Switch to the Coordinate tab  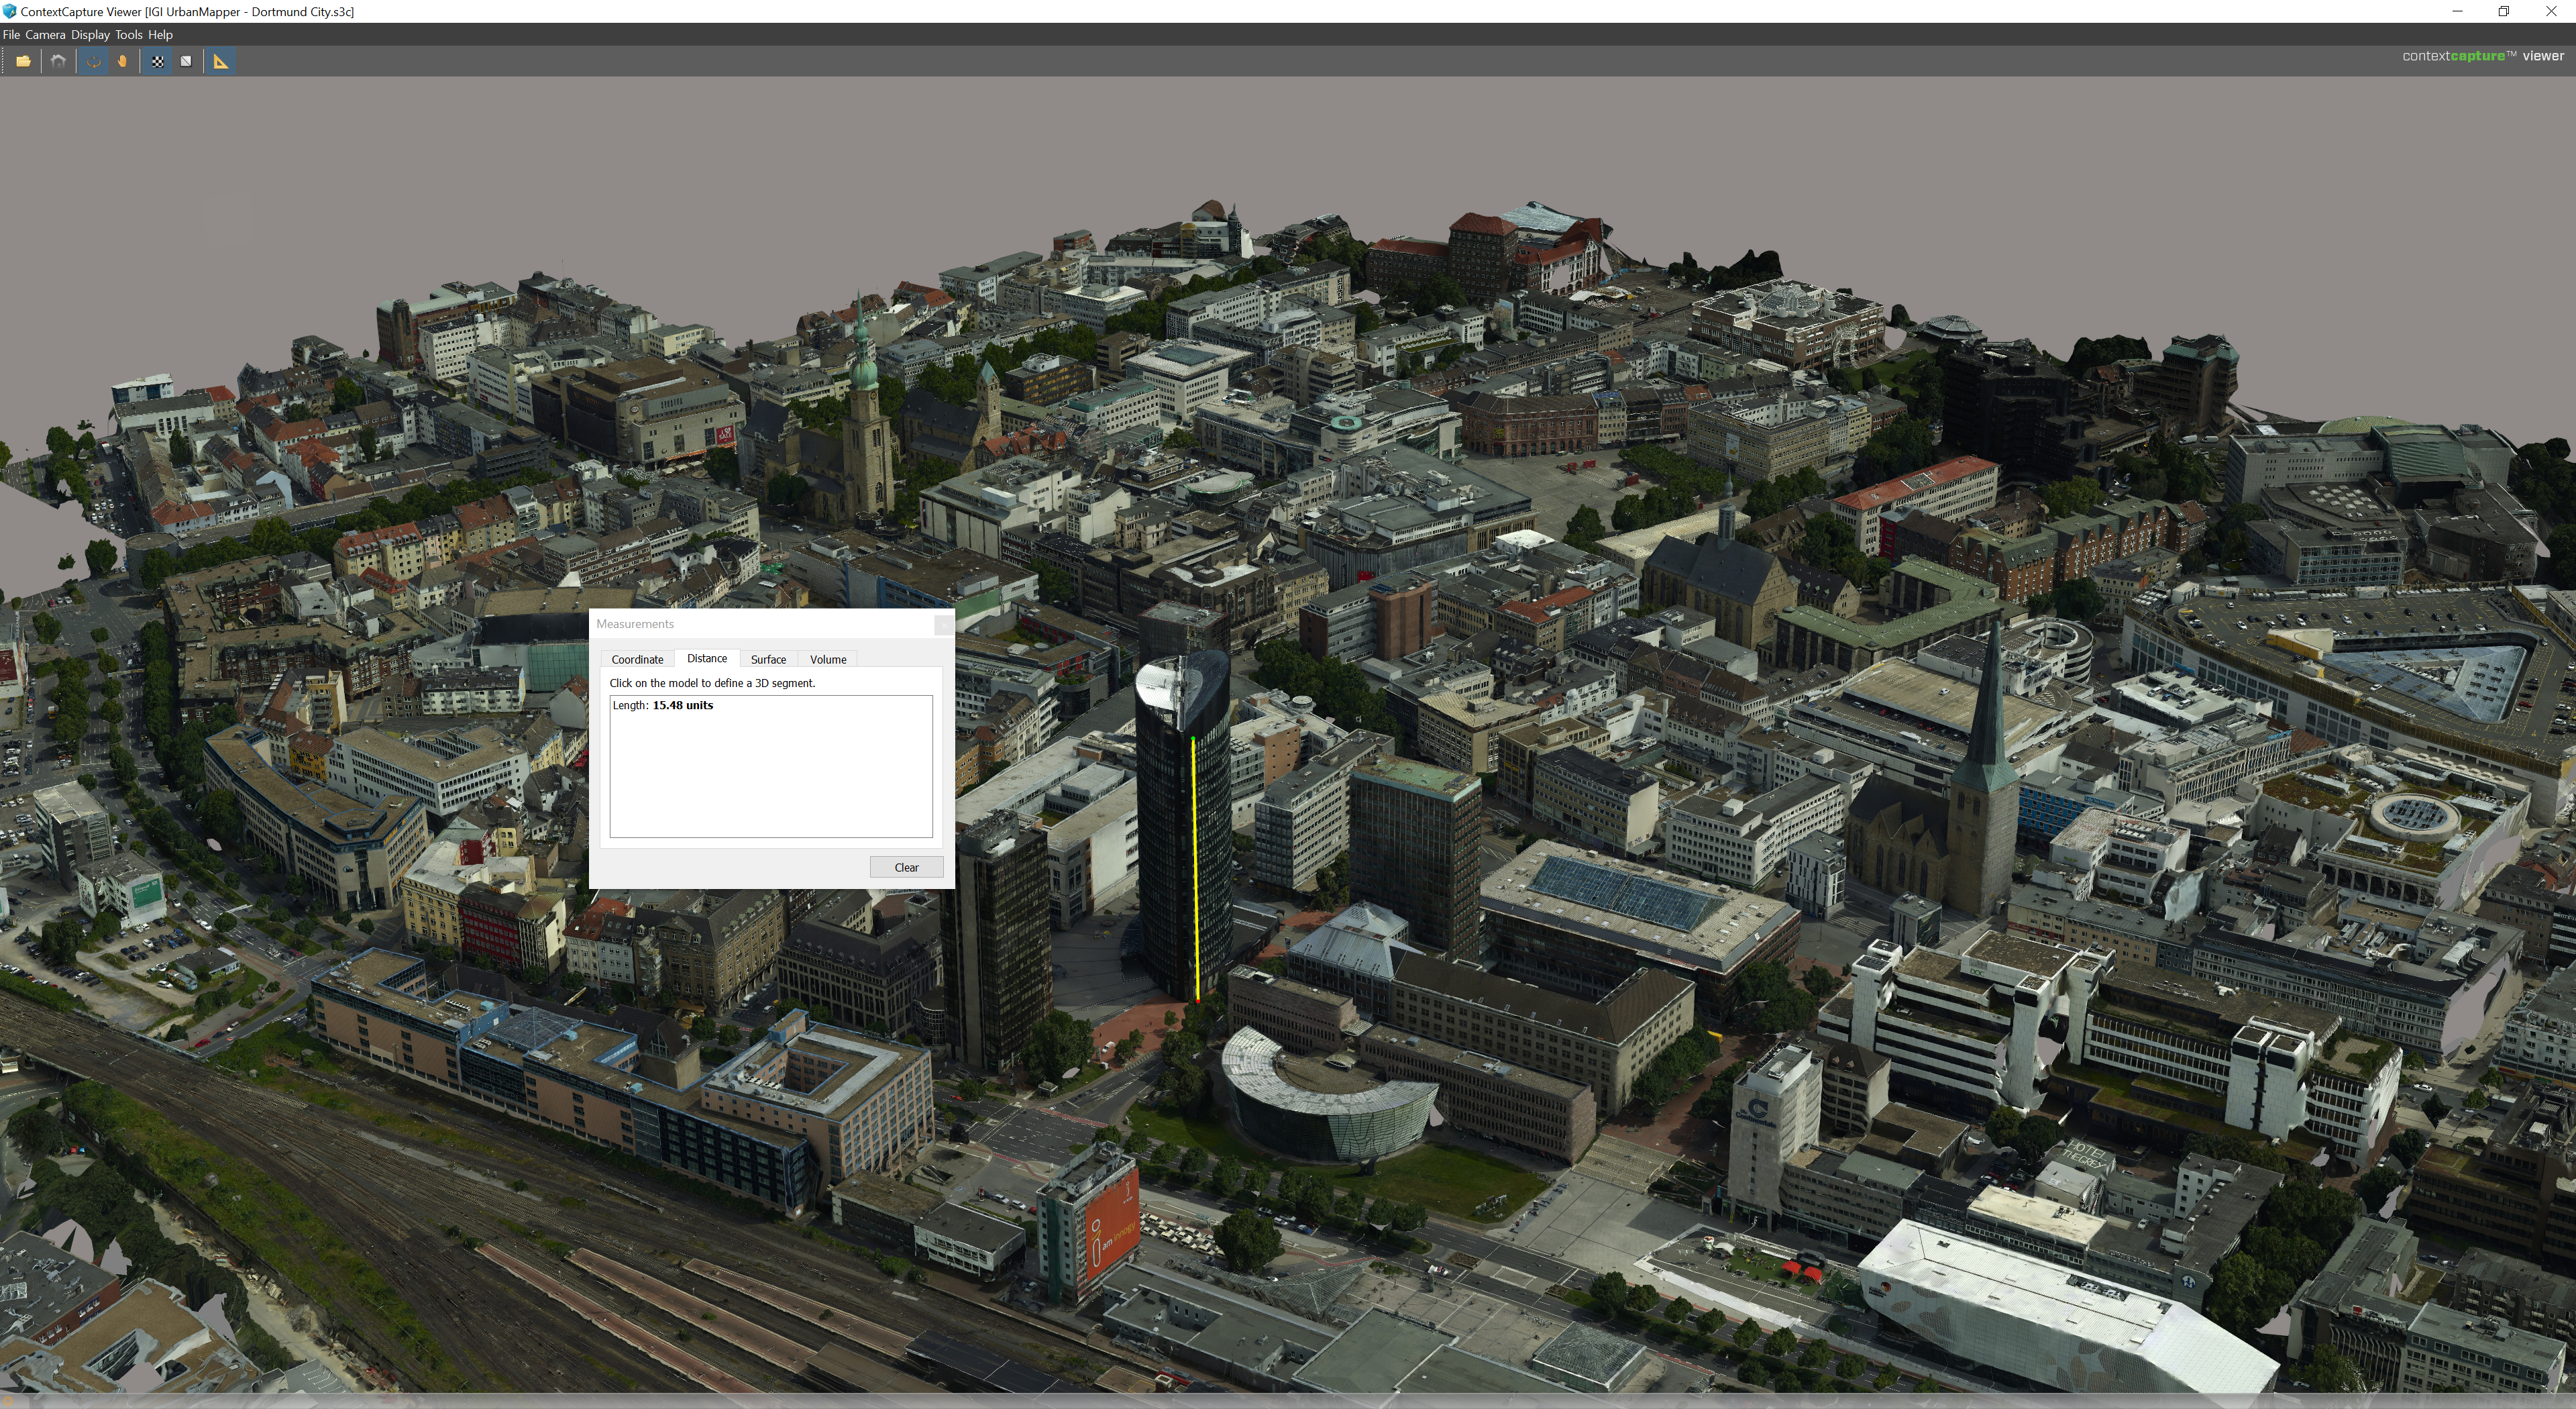[x=637, y=659]
